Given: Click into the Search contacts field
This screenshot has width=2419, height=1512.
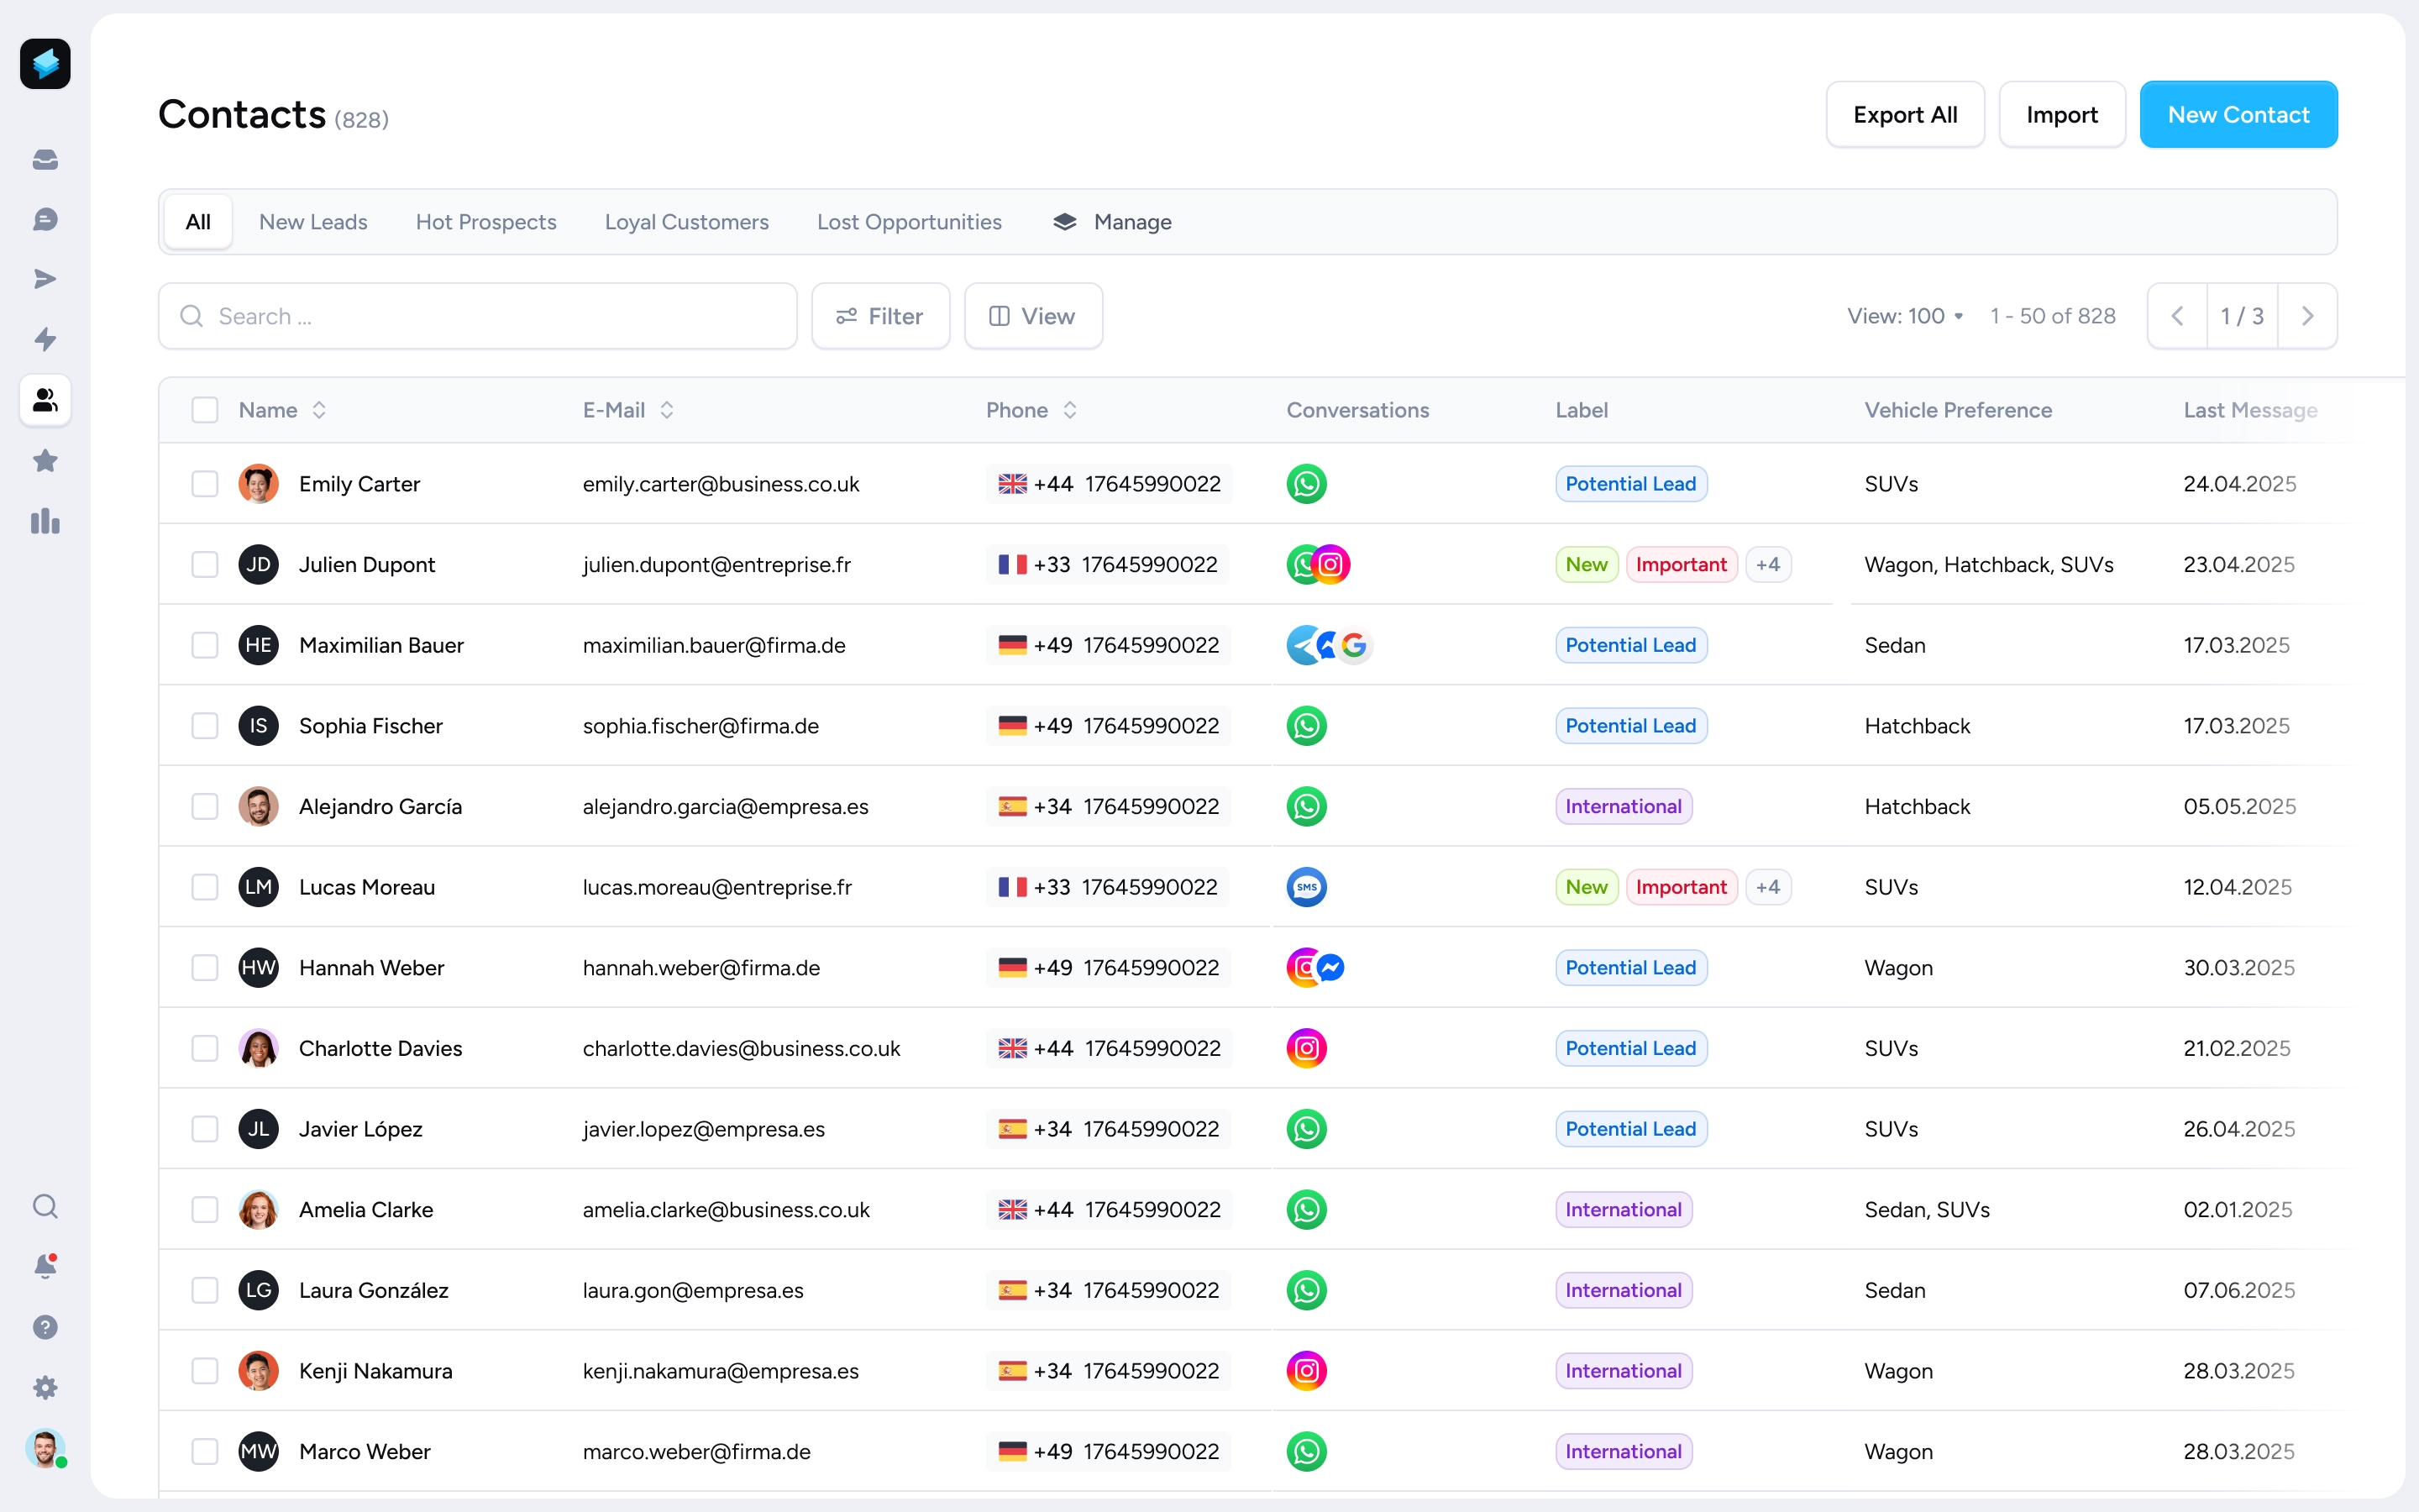Looking at the screenshot, I should pos(478,316).
